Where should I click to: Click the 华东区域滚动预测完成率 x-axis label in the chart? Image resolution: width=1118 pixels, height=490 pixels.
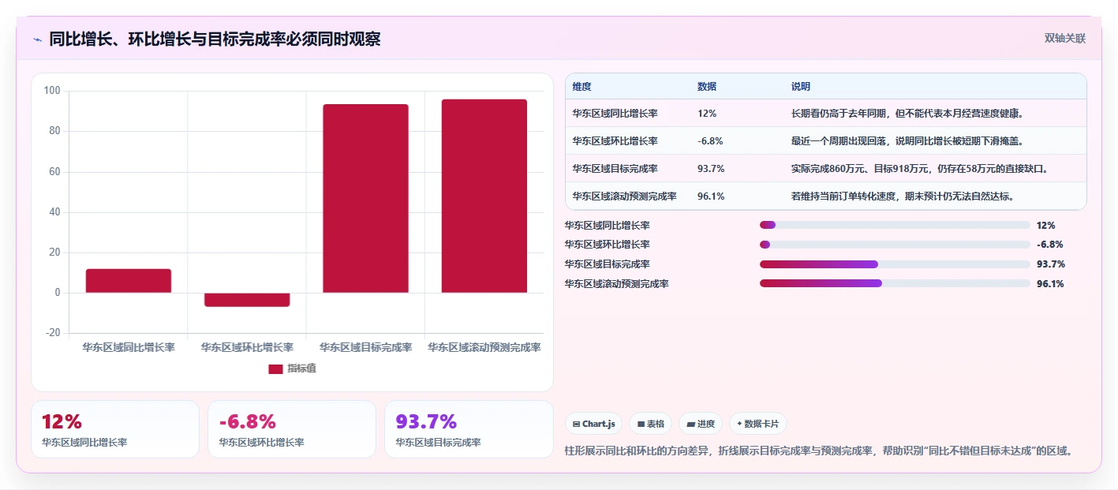click(484, 347)
